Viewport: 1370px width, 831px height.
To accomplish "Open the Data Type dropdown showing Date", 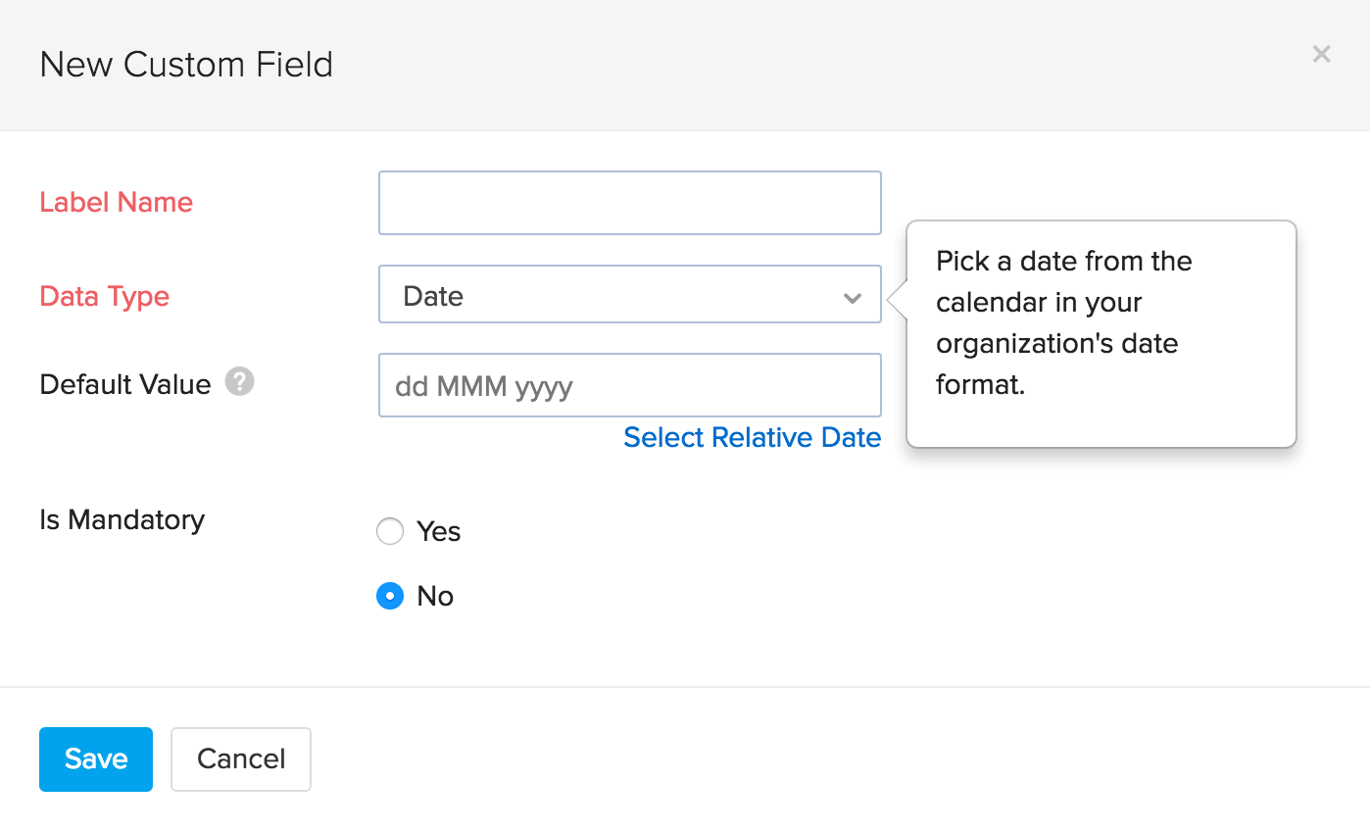I will tap(629, 295).
